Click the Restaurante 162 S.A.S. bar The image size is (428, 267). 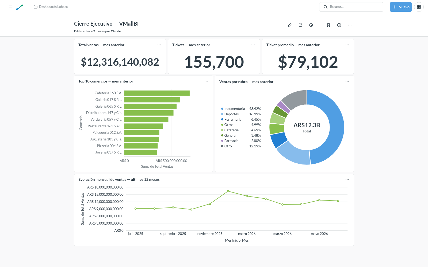coord(144,126)
